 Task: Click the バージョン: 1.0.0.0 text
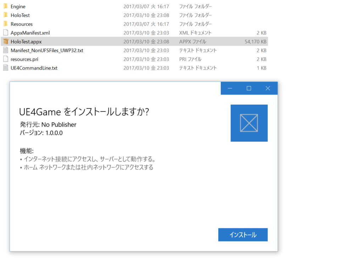41,133
